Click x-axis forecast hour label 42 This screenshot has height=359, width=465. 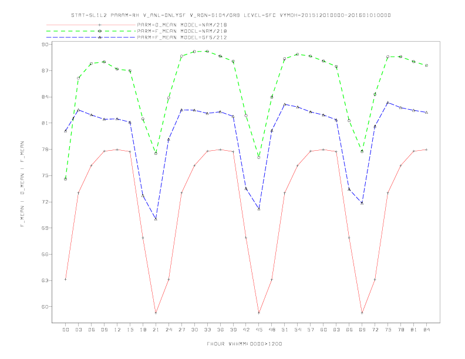246,330
